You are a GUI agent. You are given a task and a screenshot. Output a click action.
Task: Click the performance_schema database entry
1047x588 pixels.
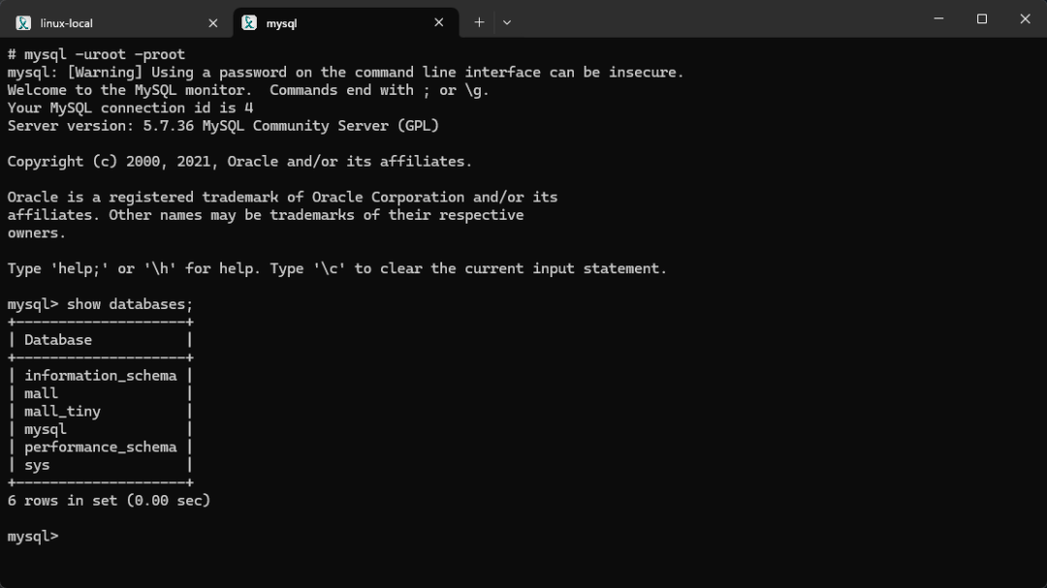100,448
